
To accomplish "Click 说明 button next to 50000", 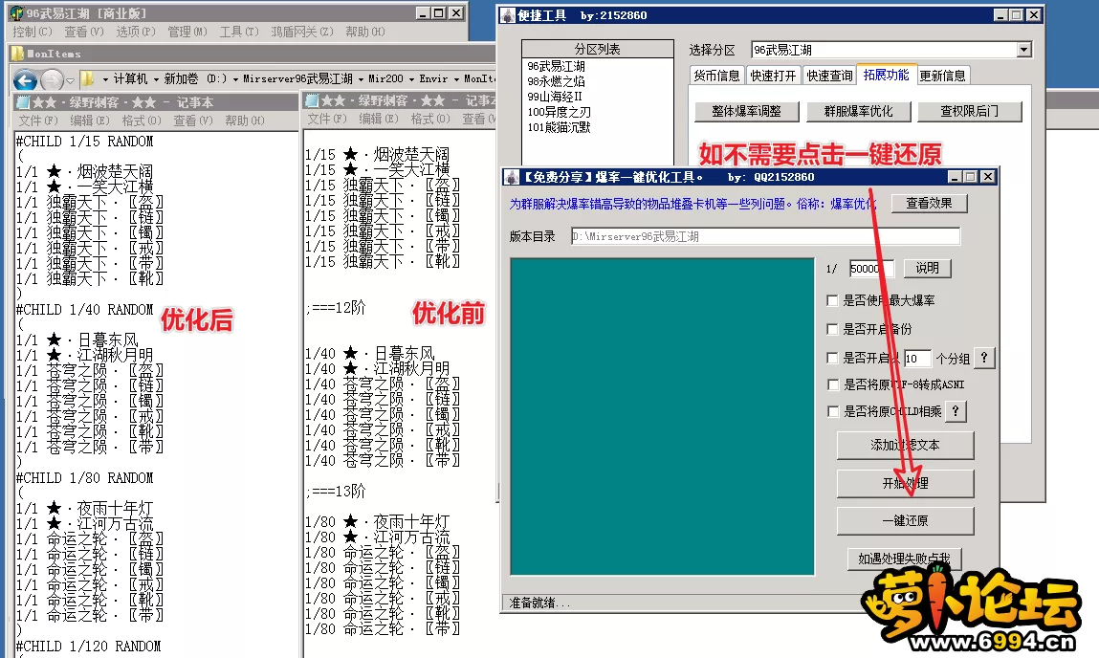I will (x=927, y=268).
